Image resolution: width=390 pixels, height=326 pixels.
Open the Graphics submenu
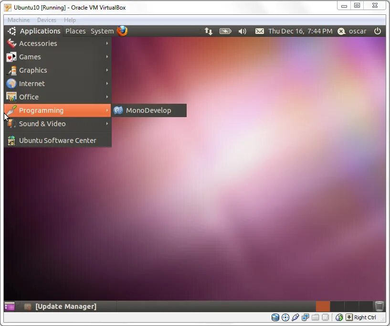tap(57, 70)
